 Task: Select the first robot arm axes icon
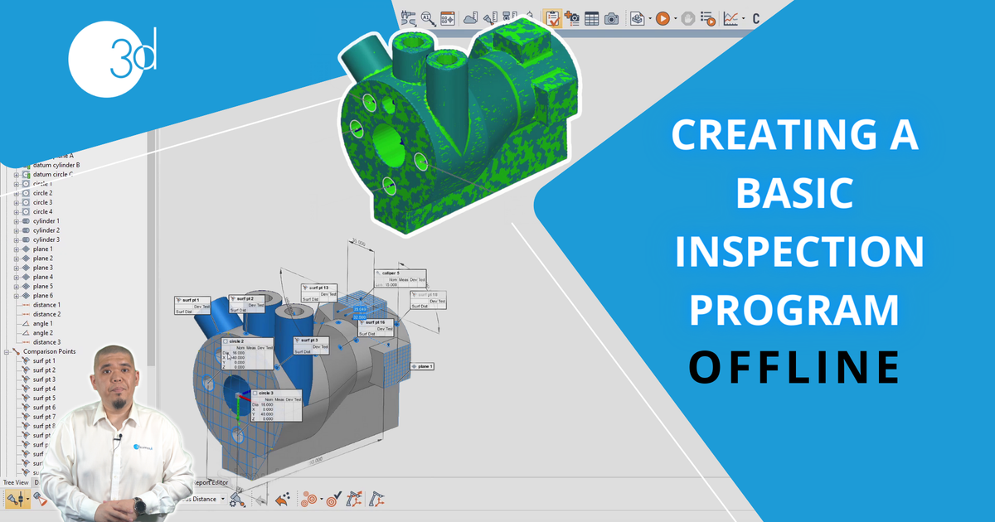(355, 500)
